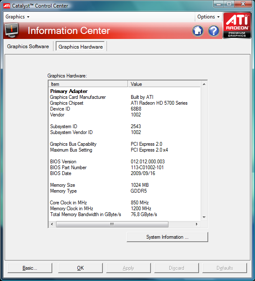255x281 pixels.
Task: Select the Primary Adapter row
Action: coord(125,91)
